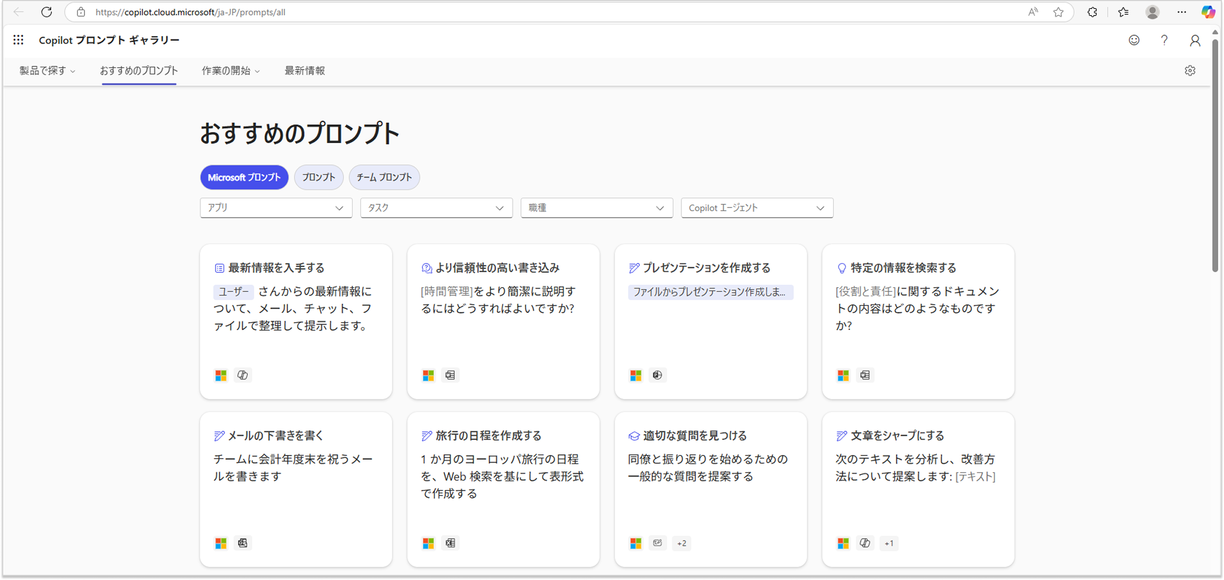Click the feedback smiley icon

(1134, 40)
